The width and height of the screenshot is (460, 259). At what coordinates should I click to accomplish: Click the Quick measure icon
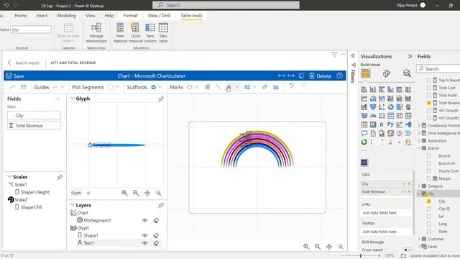click(x=135, y=27)
